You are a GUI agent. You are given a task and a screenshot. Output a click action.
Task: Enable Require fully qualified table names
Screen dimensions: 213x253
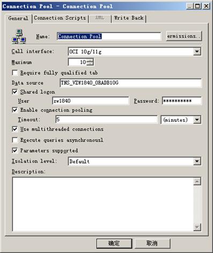coord(15,73)
